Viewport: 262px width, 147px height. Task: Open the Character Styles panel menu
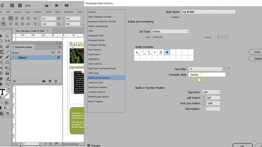click(60, 47)
